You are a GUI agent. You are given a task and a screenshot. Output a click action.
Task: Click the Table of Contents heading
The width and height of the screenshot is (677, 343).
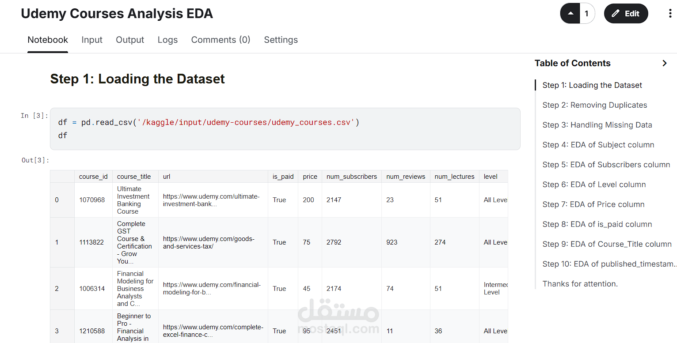click(x=573, y=63)
